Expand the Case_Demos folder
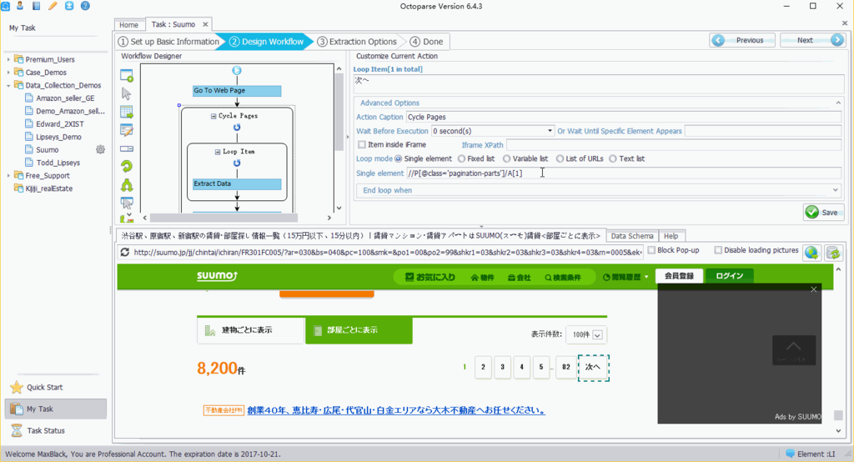The height and width of the screenshot is (462, 854). click(8, 73)
